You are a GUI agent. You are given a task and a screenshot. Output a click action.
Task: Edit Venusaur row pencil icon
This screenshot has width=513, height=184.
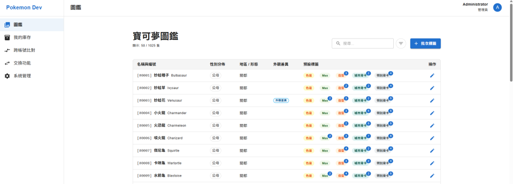(x=432, y=100)
